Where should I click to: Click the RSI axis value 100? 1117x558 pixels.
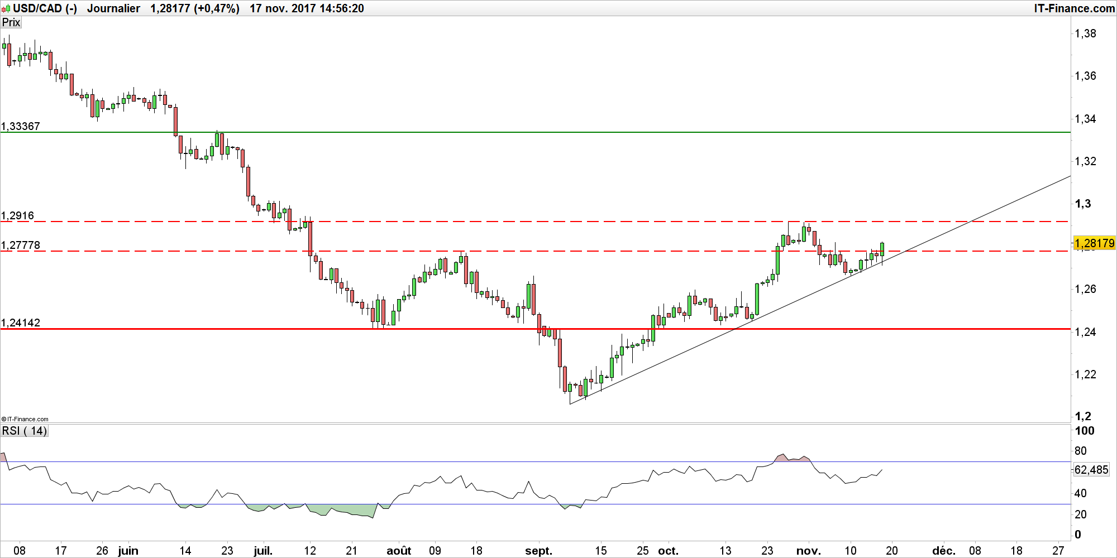[x=1085, y=431]
